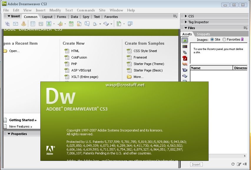This screenshot has width=251, height=170.
Task: Click the Getting Started link
Action: point(23,120)
